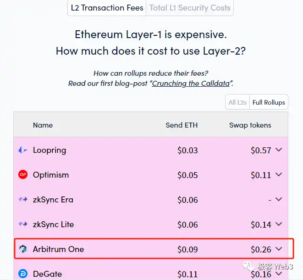Image resolution: width=303 pixels, height=280 pixels.
Task: Click the Loopring logo icon
Action: (x=23, y=150)
